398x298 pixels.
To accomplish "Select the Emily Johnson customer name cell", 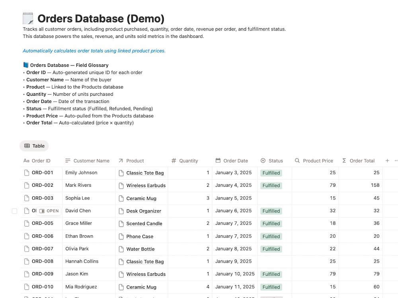I will click(x=89, y=173).
